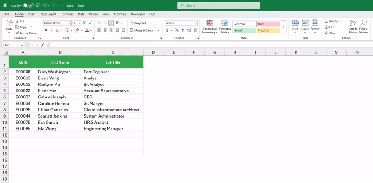The image size is (373, 183).
Task: Click Increase Decimal icon
Action: point(189,30)
